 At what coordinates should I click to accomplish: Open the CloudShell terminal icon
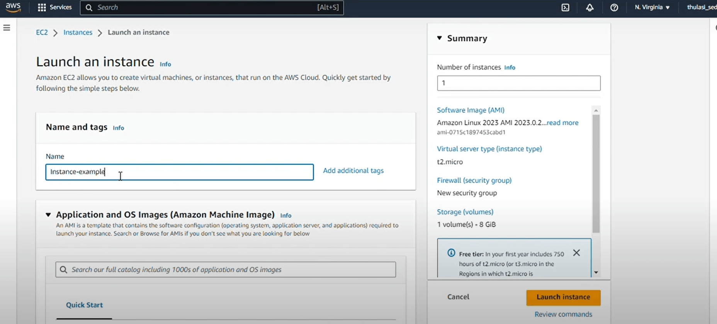(565, 8)
